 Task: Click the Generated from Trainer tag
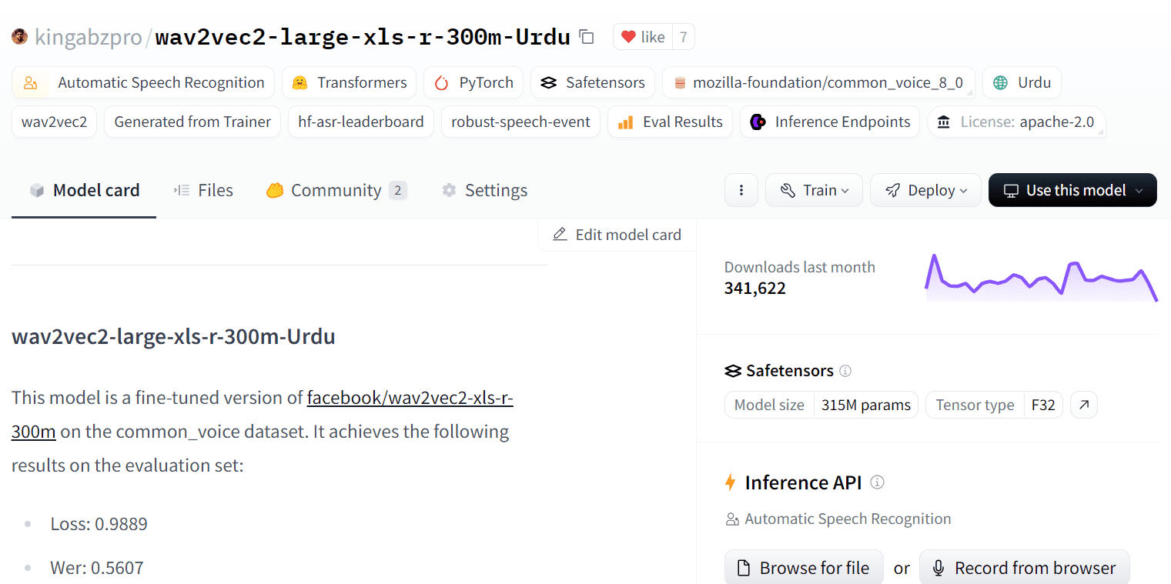click(x=192, y=122)
